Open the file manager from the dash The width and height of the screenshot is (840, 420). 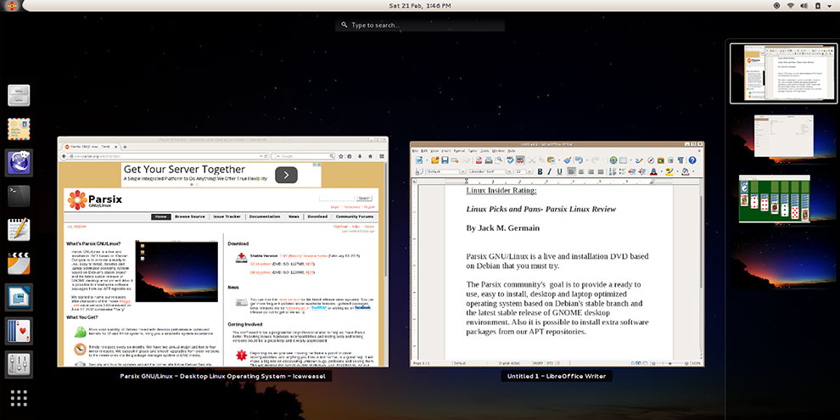pyautogui.click(x=19, y=95)
